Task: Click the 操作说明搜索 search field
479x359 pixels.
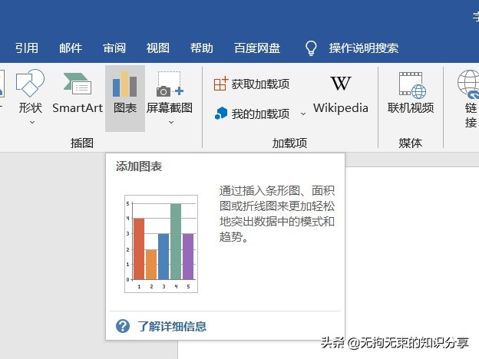Action: pos(364,48)
